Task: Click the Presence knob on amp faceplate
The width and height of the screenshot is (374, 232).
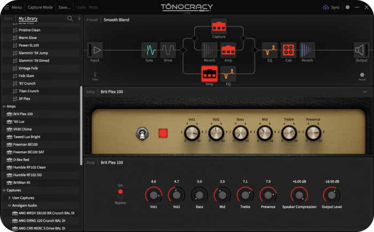Action: pyautogui.click(x=313, y=133)
